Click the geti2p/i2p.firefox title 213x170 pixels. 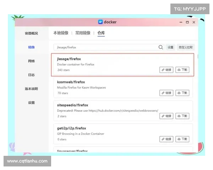click(72, 128)
